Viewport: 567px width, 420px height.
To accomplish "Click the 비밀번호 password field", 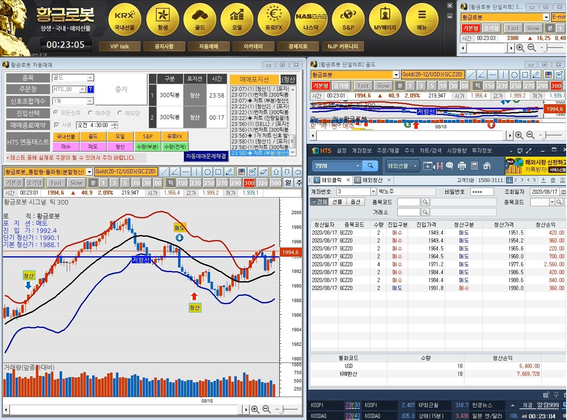I will (482, 191).
